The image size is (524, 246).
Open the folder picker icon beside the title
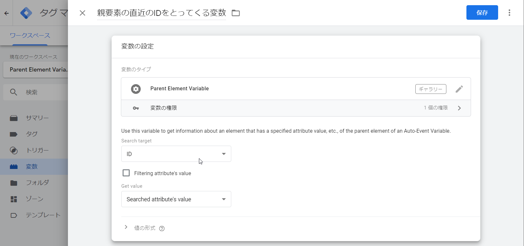coord(236,13)
